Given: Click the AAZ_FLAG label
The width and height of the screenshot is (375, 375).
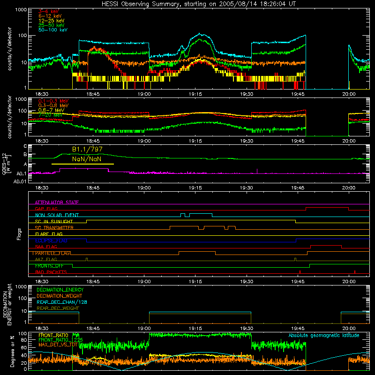Looking at the screenshot, I should (46, 259).
